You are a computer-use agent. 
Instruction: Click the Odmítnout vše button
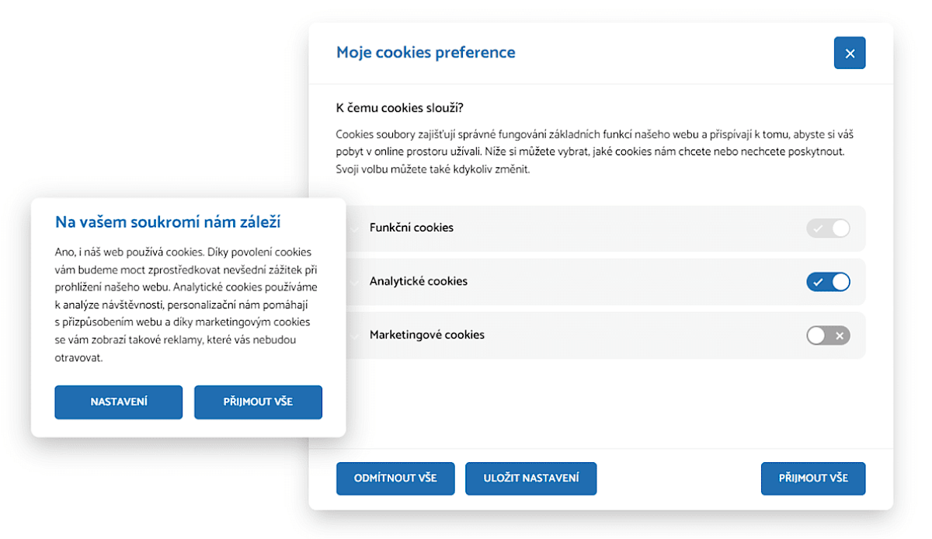click(x=395, y=478)
